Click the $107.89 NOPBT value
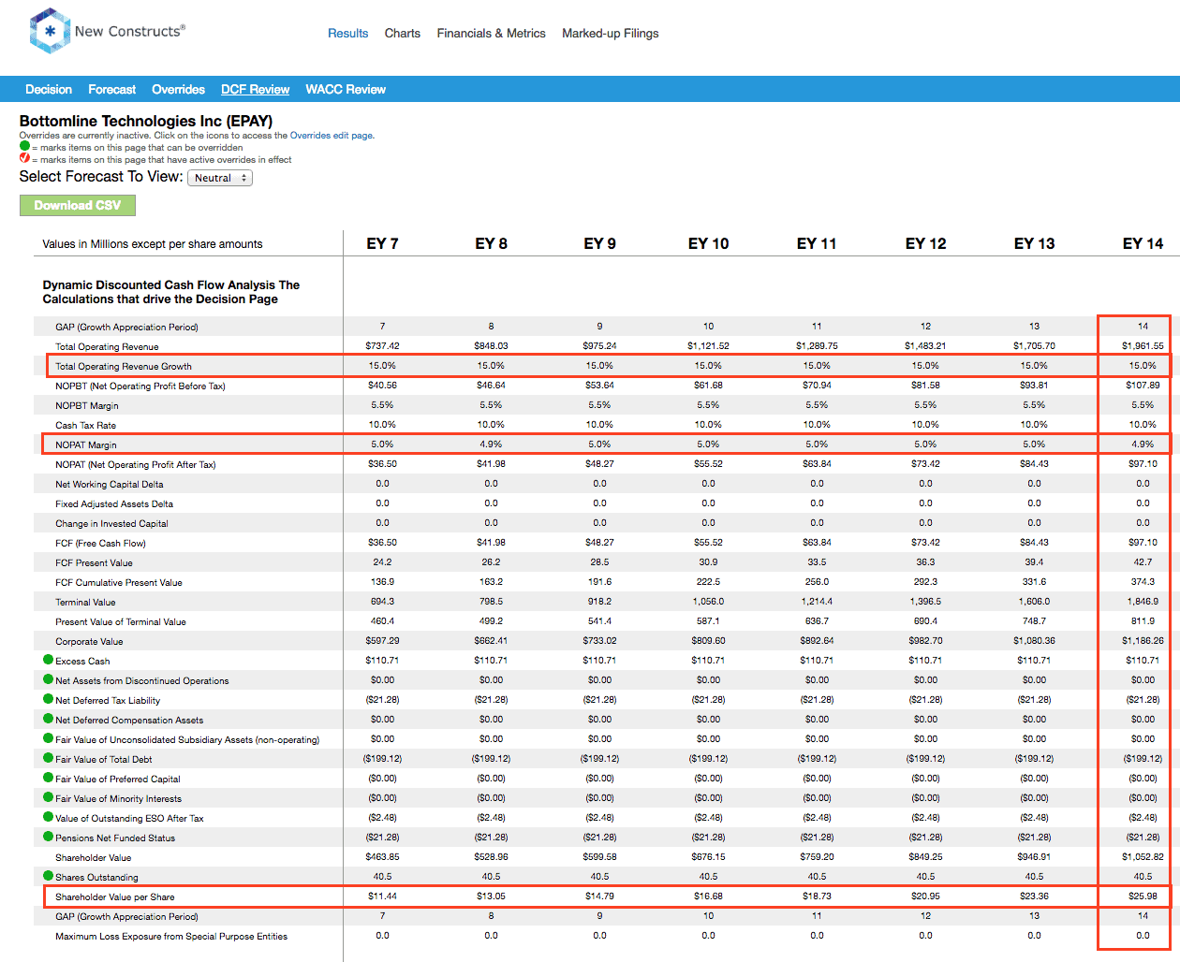Image resolution: width=1180 pixels, height=962 pixels. [x=1143, y=386]
